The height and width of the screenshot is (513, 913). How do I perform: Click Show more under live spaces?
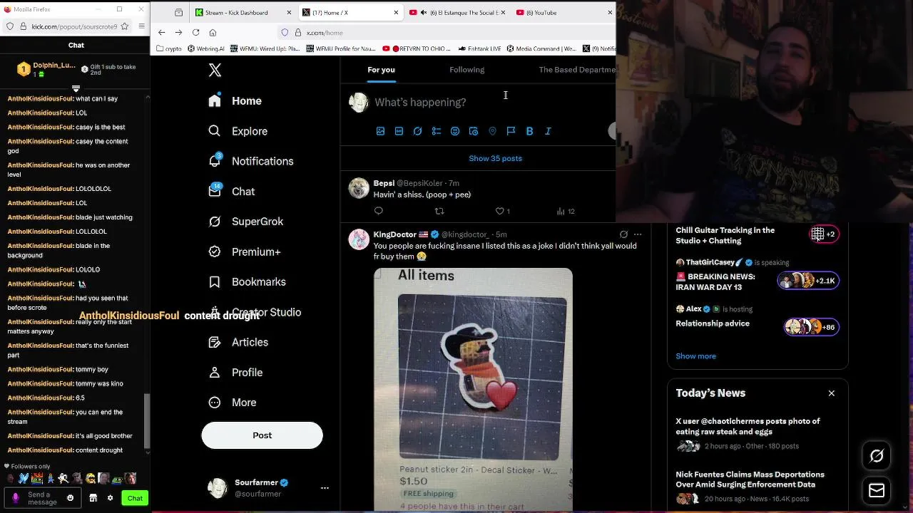coord(695,356)
